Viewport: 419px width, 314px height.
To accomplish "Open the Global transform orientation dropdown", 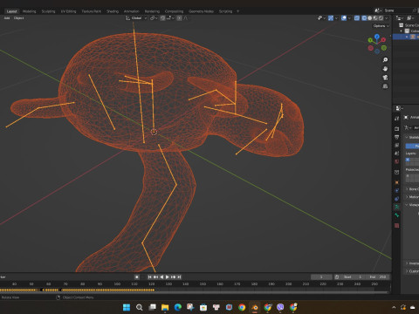I will point(136,18).
